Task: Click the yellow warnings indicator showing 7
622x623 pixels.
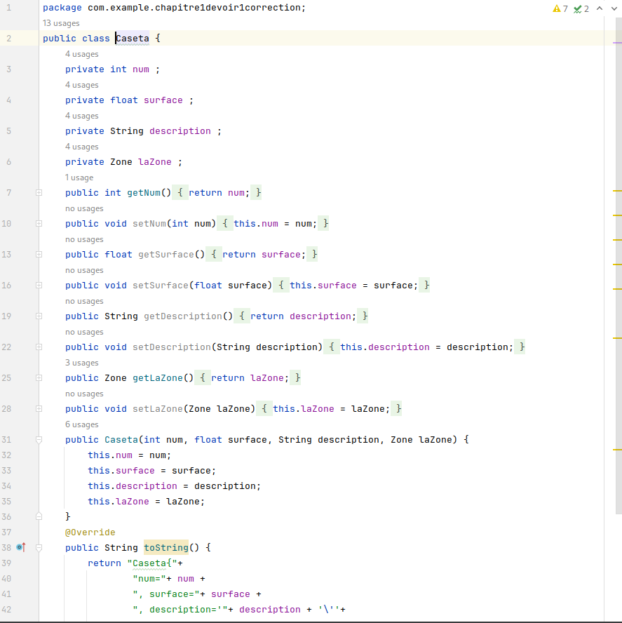Action: [x=560, y=8]
